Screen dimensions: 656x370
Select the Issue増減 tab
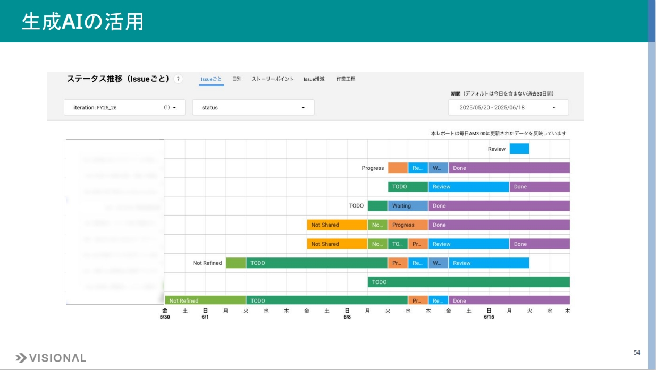coord(314,79)
